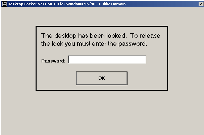
Task: Click "Public Domain" in the title bar
Action: [112, 4]
